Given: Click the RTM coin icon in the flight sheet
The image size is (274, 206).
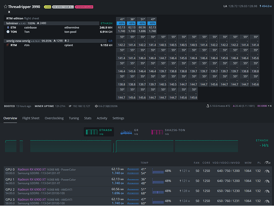Looking at the screenshot, I should pyautogui.click(x=8, y=45).
